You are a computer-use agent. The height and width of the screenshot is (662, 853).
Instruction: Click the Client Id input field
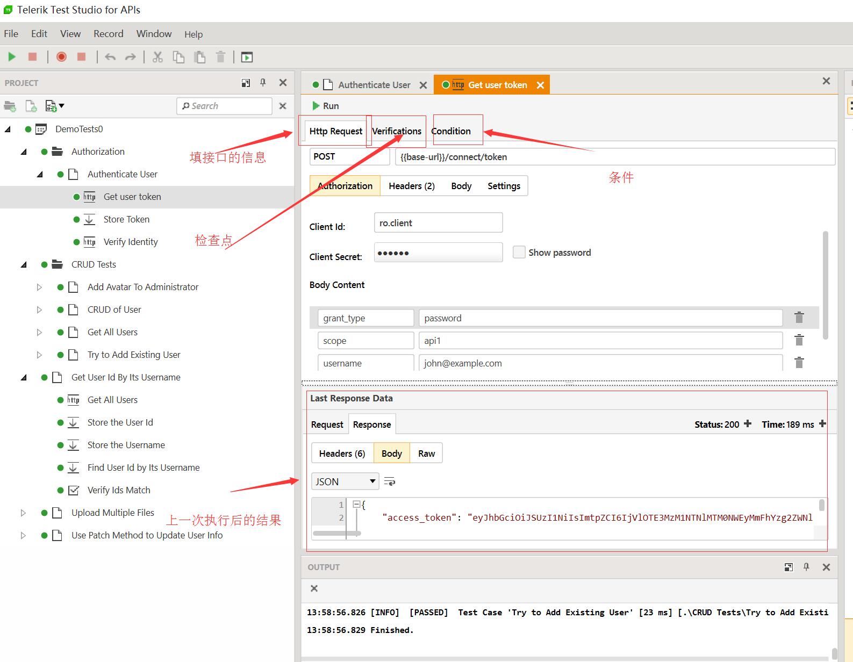(439, 222)
